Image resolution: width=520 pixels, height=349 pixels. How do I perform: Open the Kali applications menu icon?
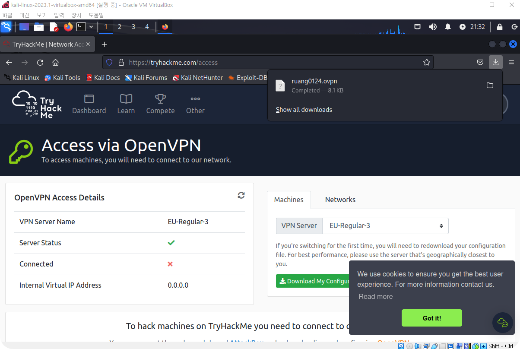(x=6, y=27)
